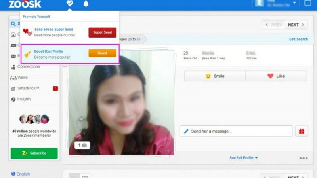Click the green Subscribe button

(34, 153)
